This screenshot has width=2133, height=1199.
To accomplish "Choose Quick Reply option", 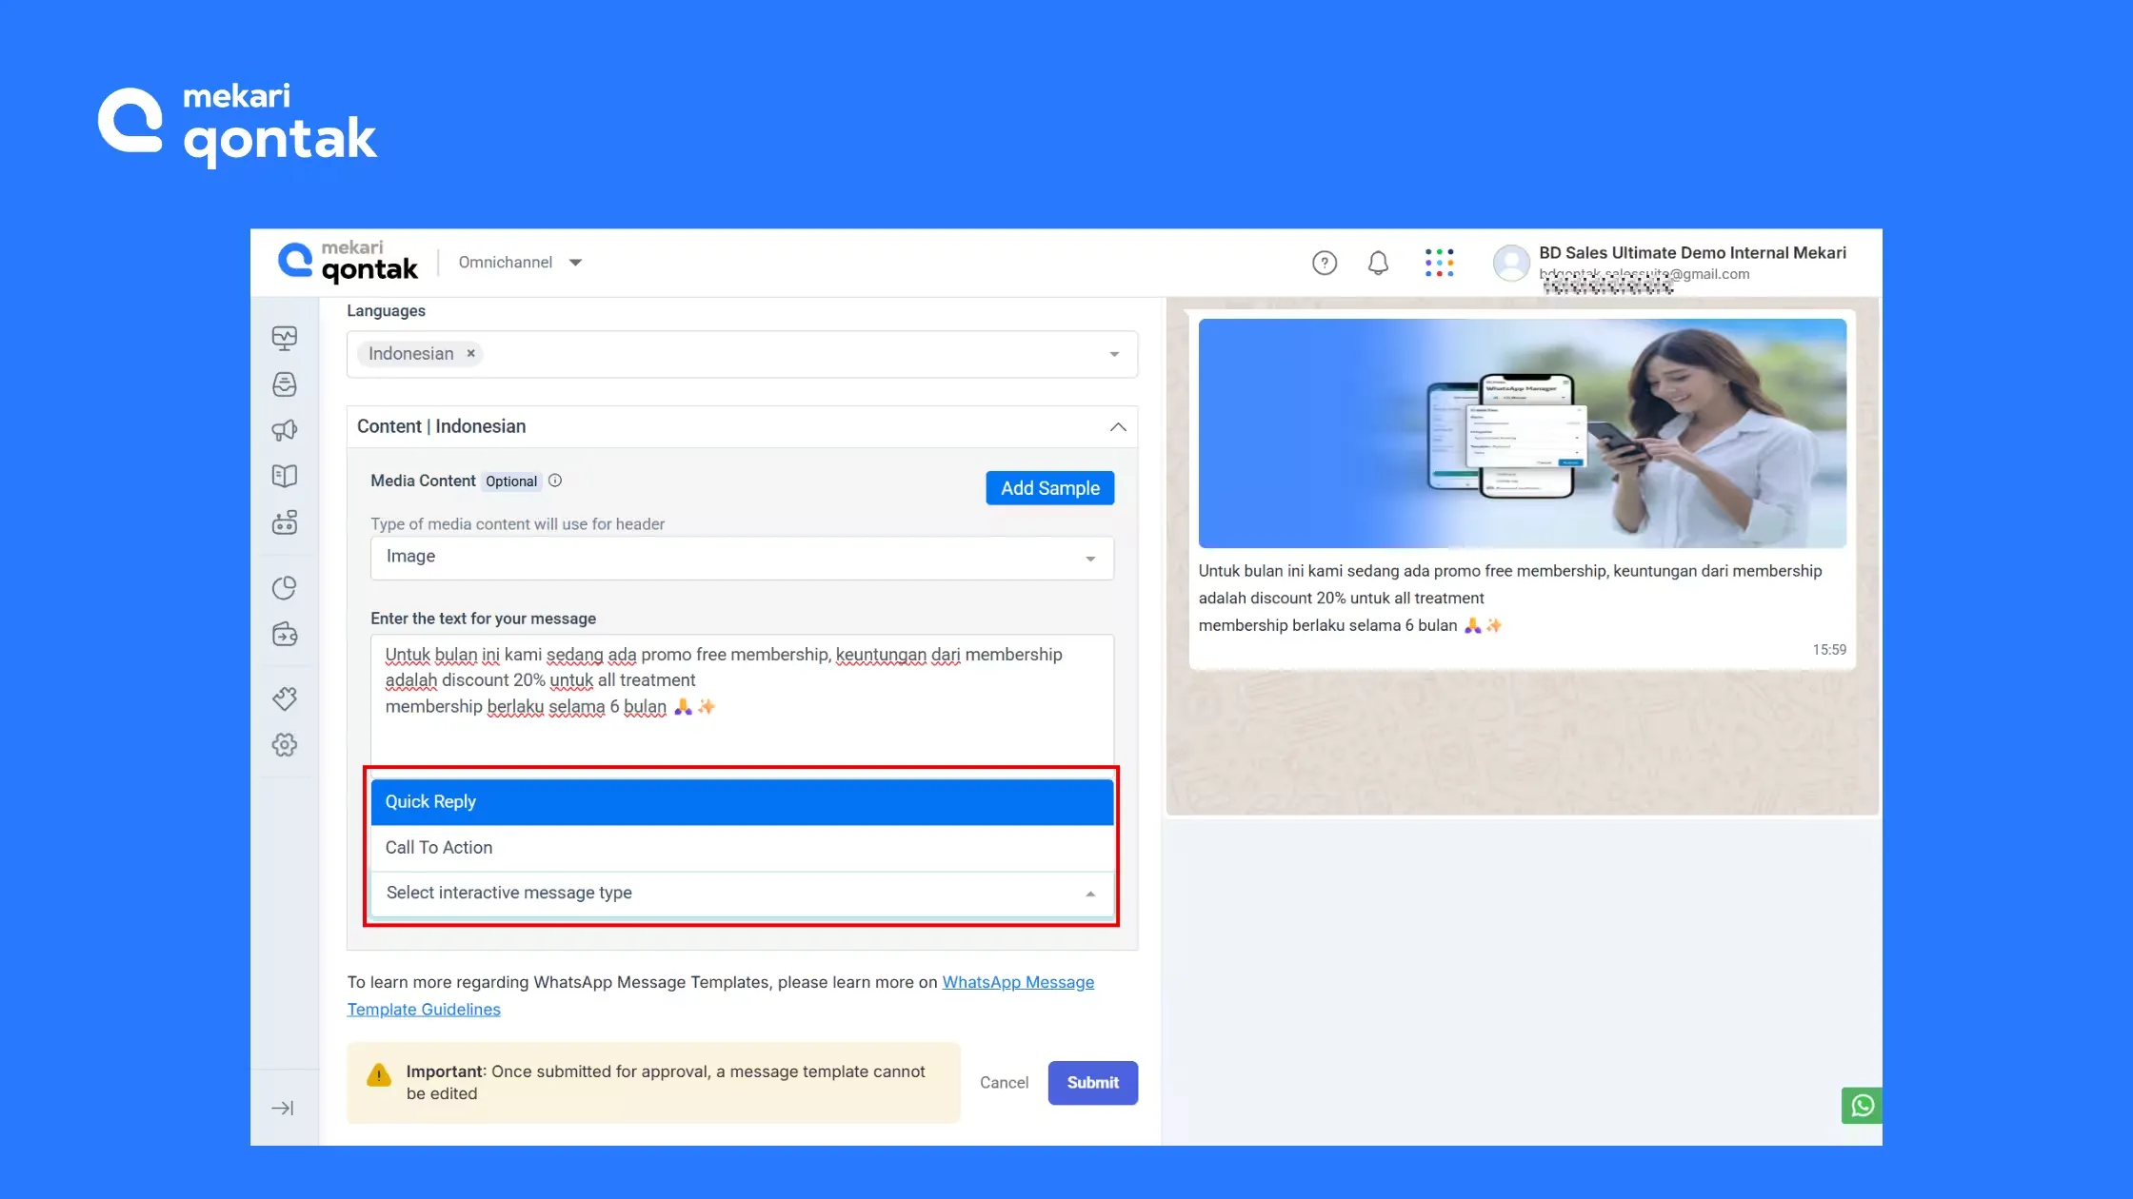I will click(x=741, y=801).
